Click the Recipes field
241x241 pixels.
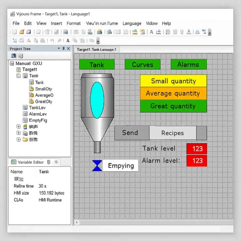[173, 133]
